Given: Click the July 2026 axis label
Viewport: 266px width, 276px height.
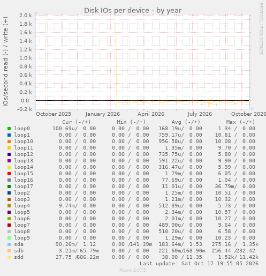Looking at the screenshot, I should coord(200,114).
